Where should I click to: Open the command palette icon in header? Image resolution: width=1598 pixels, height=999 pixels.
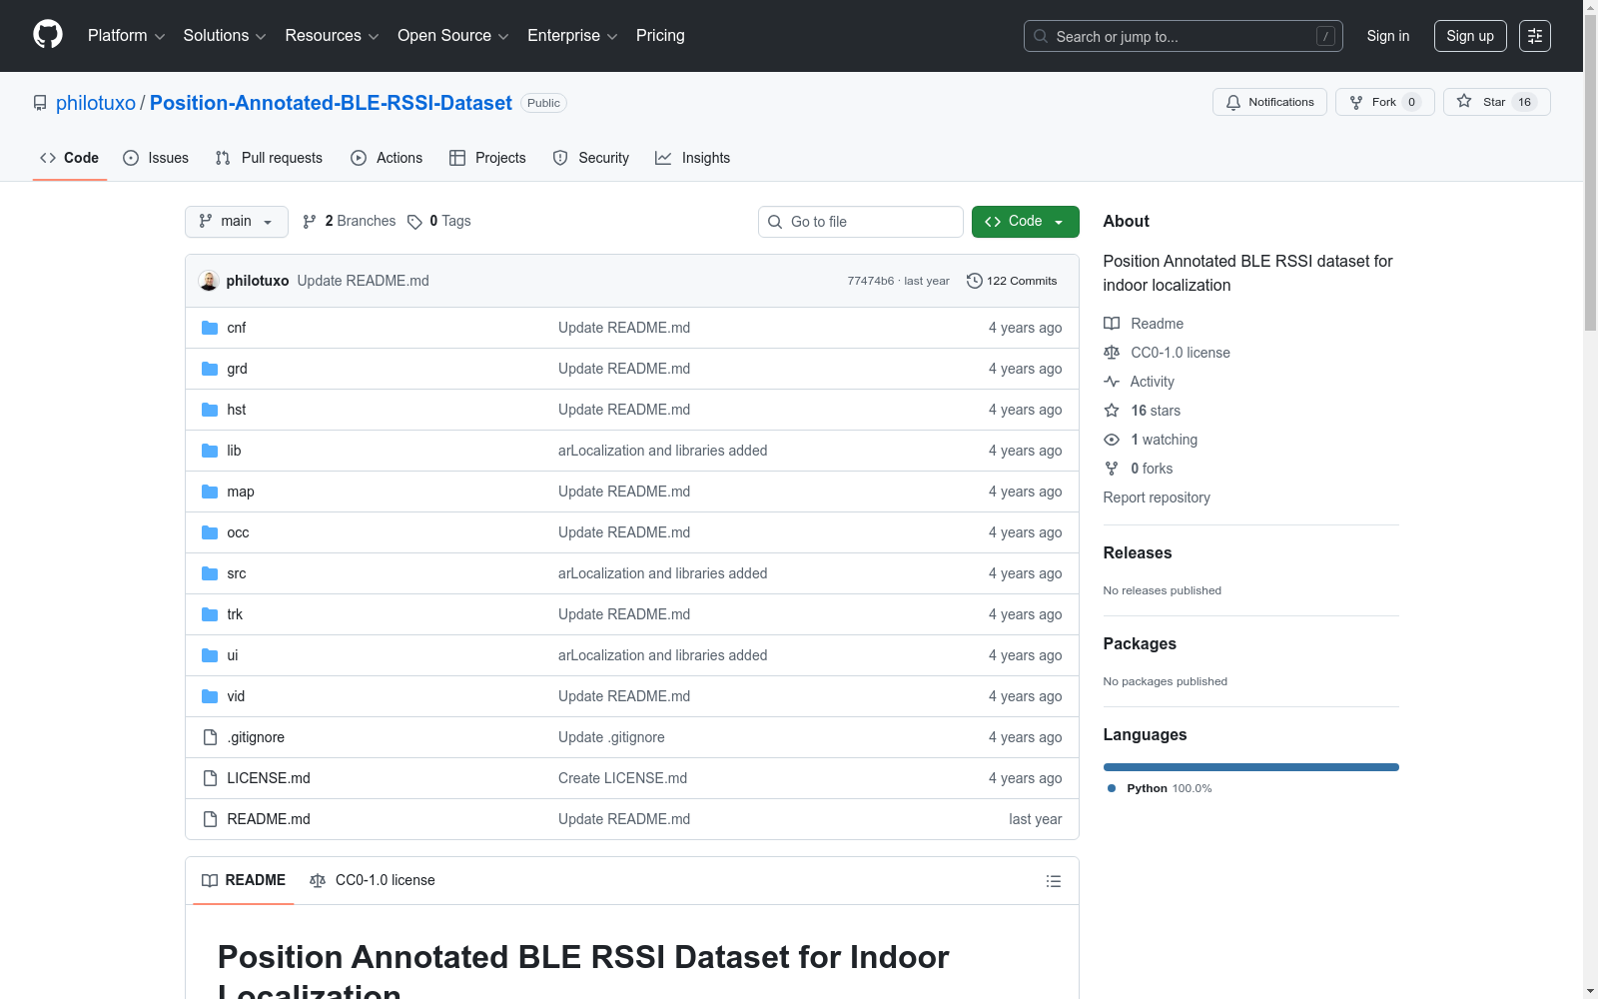pyautogui.click(x=1535, y=36)
